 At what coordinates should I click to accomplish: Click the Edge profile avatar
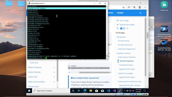[140, 7]
